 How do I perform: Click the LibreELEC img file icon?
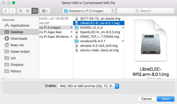click(77, 23)
